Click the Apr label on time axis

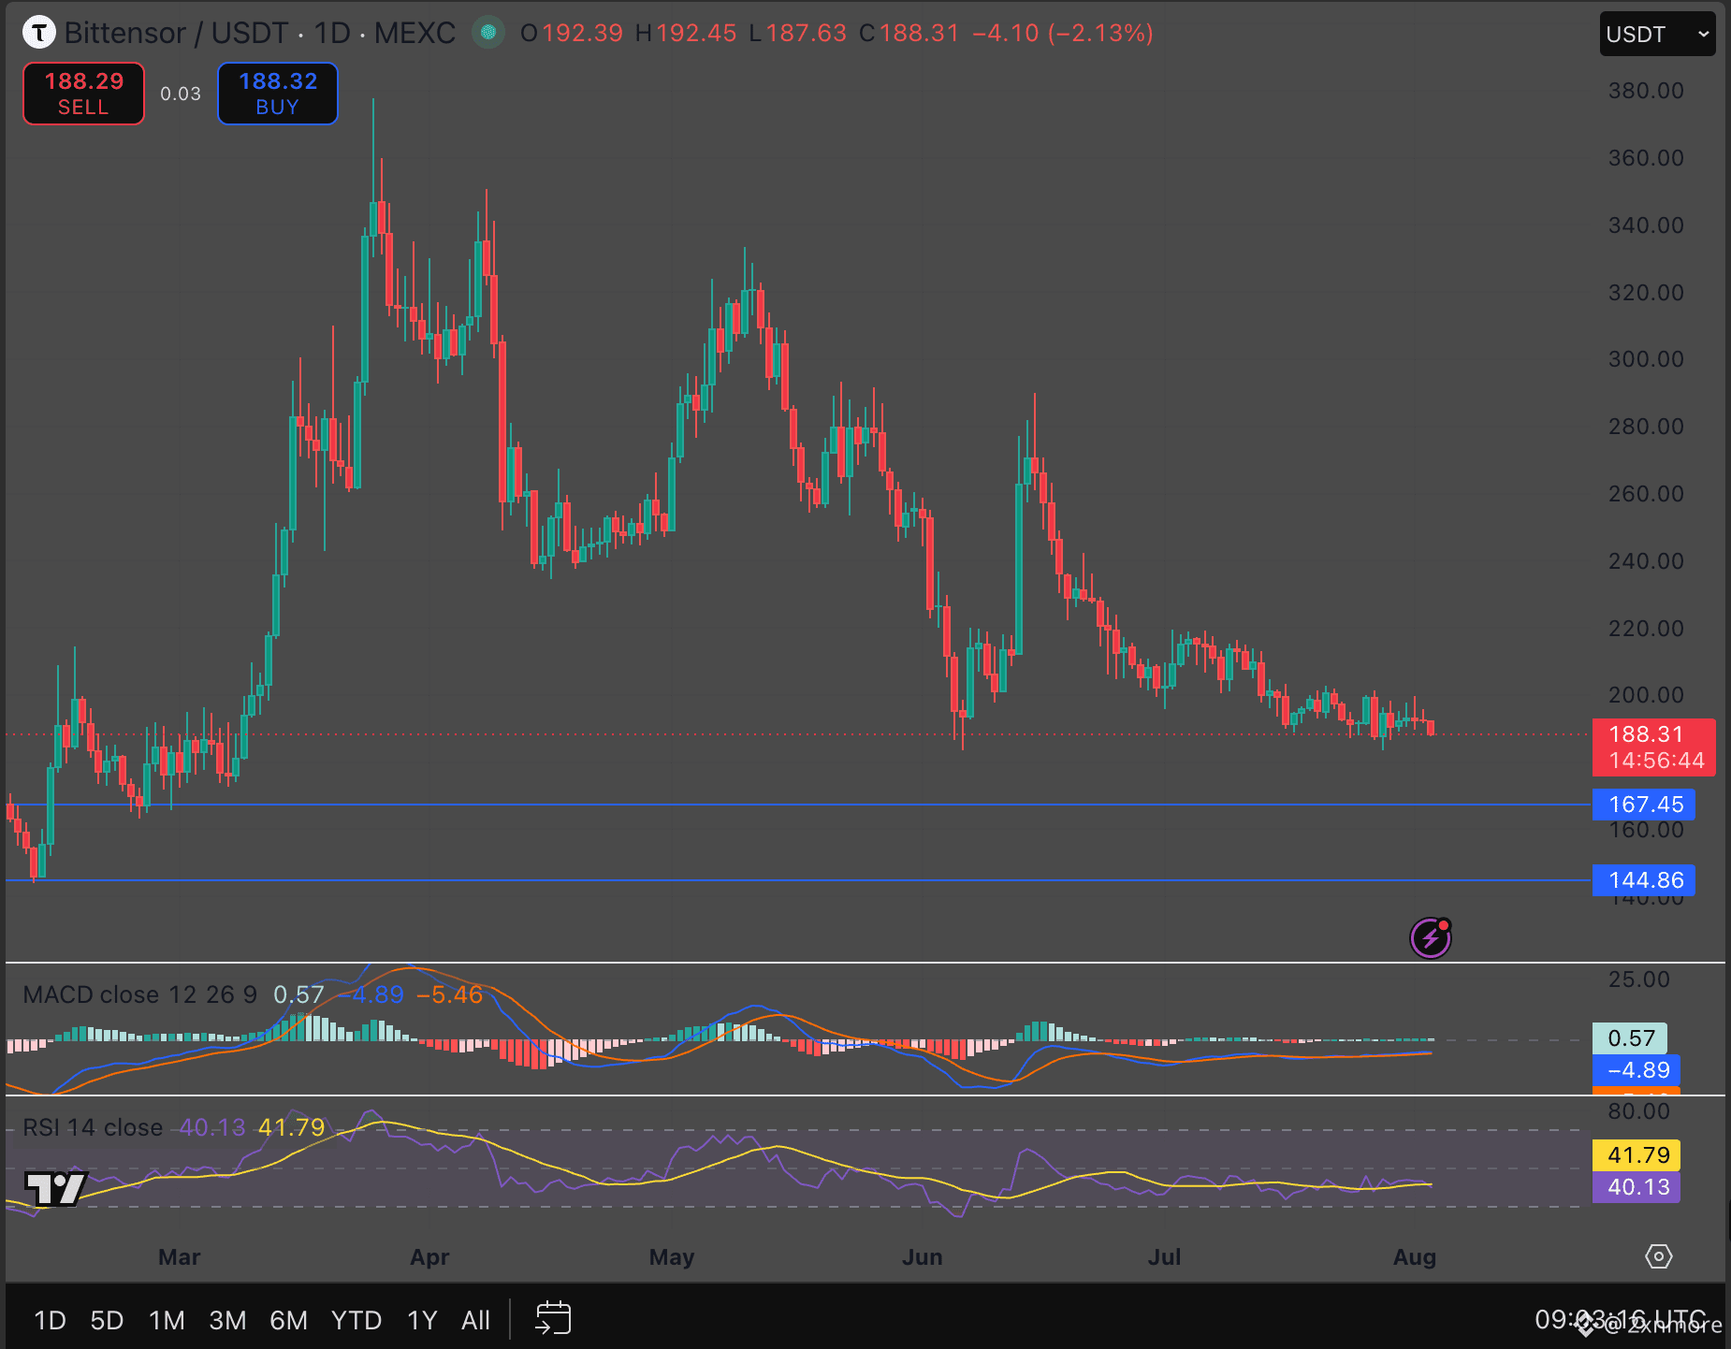click(429, 1257)
